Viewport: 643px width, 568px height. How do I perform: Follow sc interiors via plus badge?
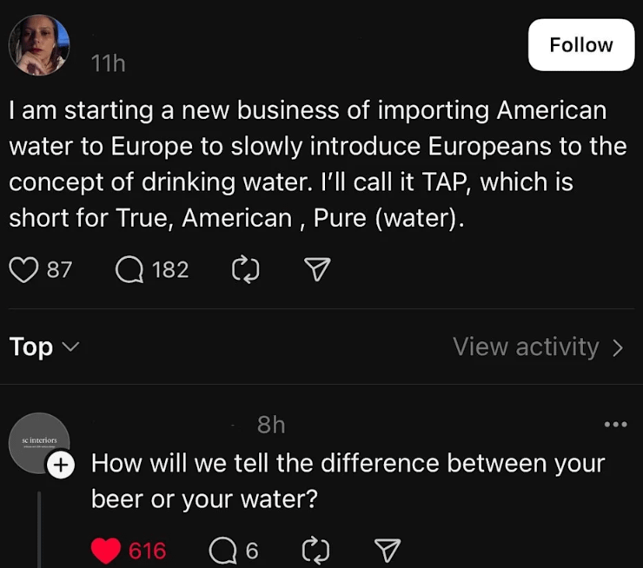click(x=59, y=466)
